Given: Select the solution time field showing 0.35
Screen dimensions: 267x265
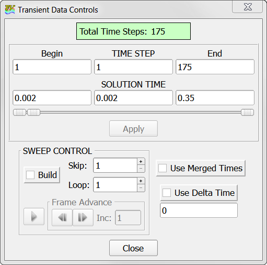Looking at the screenshot, I should [x=215, y=98].
